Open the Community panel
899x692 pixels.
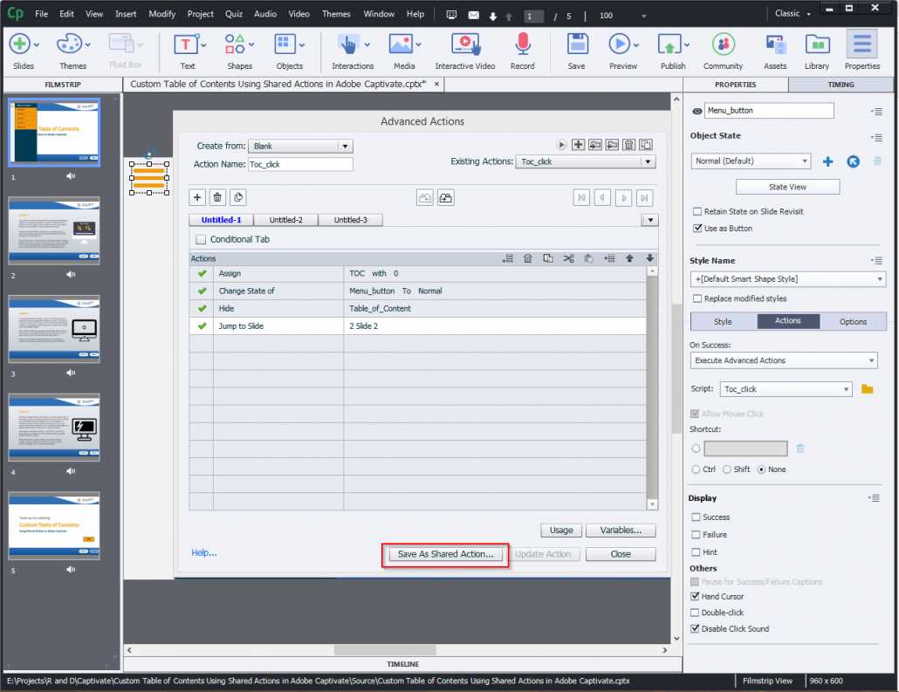(723, 45)
